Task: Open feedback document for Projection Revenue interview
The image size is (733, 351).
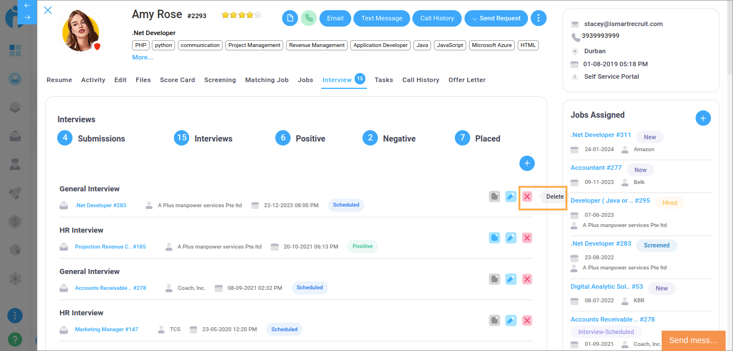Action: pos(495,238)
